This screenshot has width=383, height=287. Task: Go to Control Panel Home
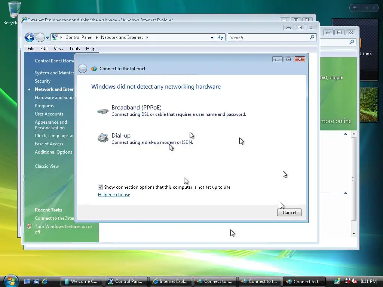(55, 61)
